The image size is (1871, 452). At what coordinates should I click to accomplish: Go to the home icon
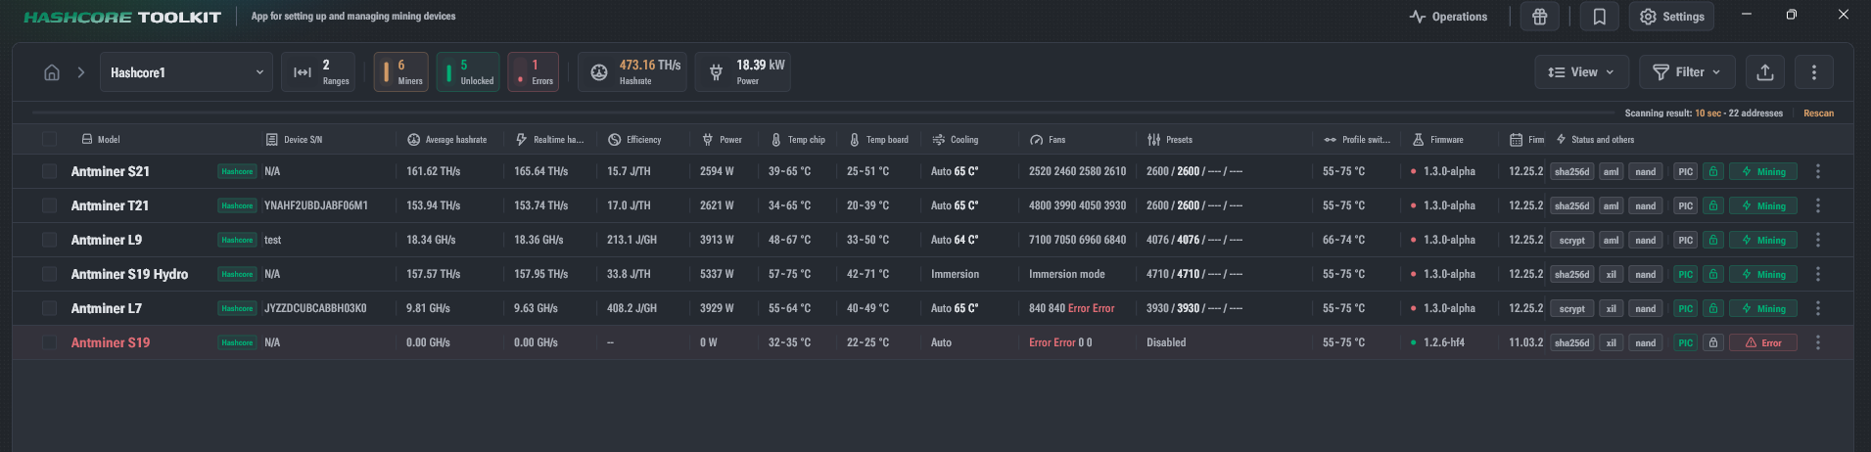point(52,72)
